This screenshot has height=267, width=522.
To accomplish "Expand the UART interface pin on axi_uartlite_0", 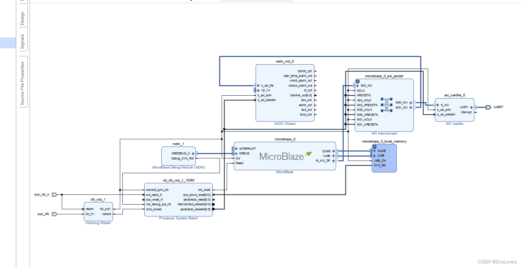I will click(471, 107).
